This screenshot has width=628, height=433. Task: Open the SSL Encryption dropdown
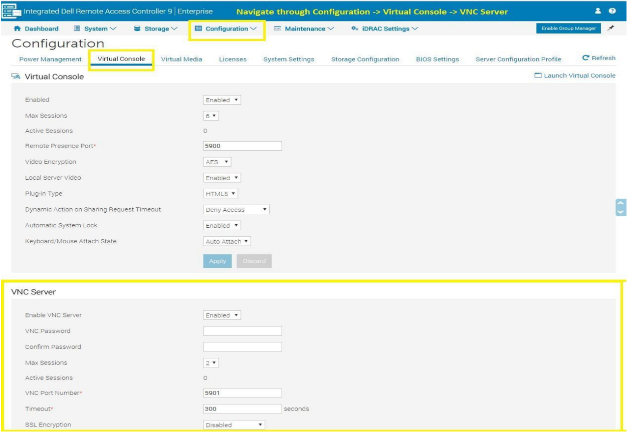[234, 425]
